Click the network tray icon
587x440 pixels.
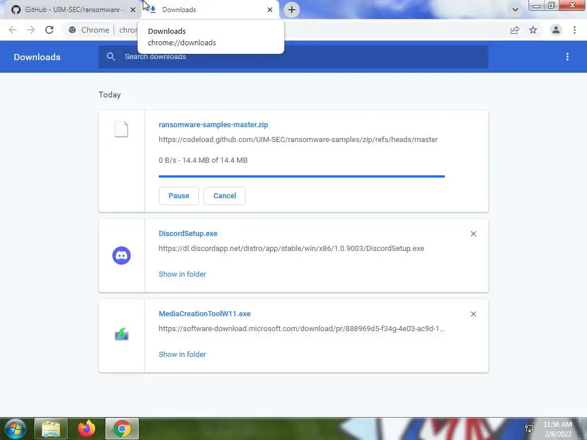tap(529, 429)
